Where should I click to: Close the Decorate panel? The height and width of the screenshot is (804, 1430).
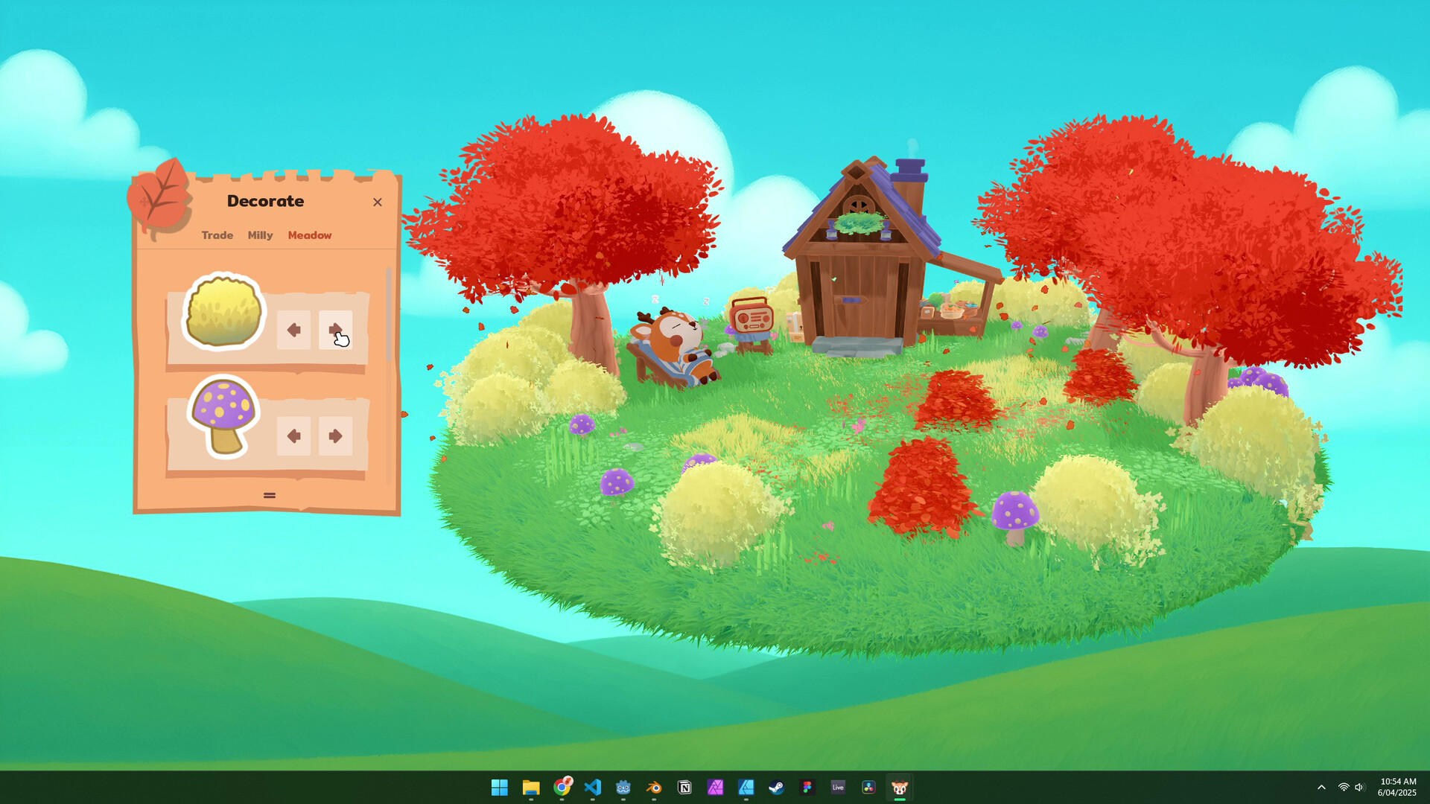378,202
